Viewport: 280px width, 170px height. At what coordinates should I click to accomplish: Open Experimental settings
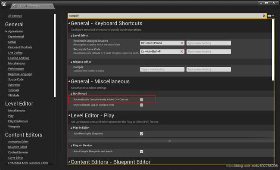pyautogui.click(x=16, y=37)
